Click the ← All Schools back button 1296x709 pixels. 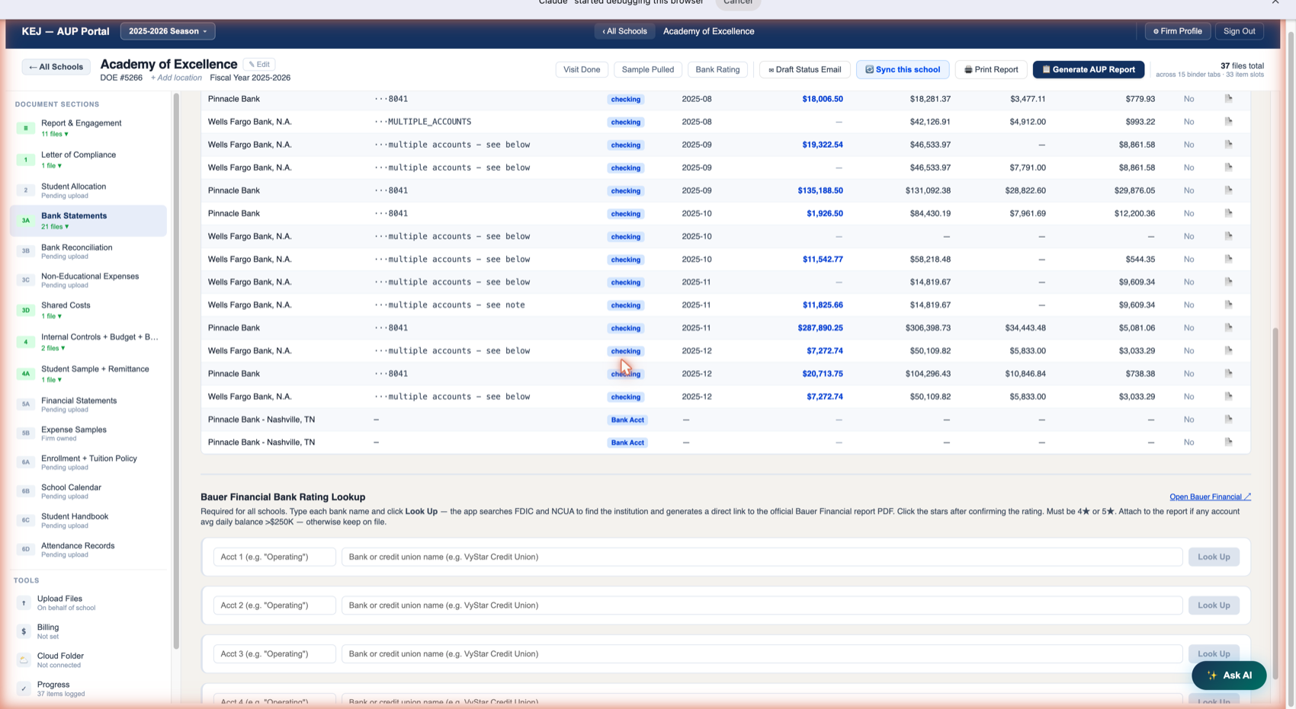click(x=56, y=67)
